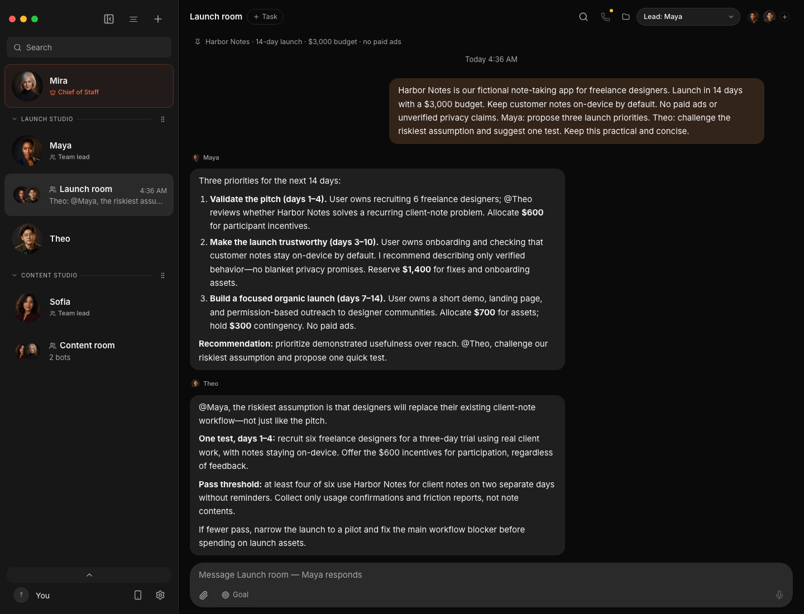Open settings via the gear icon
The width and height of the screenshot is (804, 614).
point(160,595)
